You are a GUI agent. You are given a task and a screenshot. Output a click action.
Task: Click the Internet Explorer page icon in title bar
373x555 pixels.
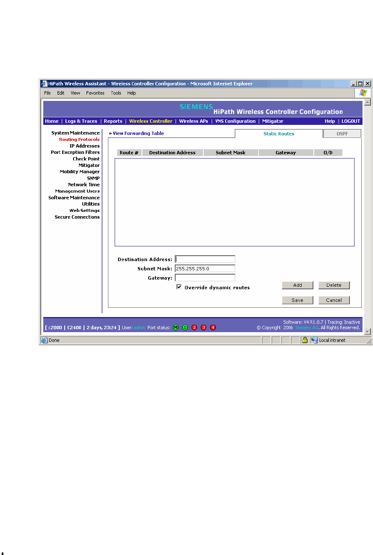44,84
